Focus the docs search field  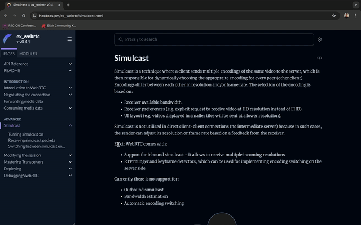[x=214, y=39]
